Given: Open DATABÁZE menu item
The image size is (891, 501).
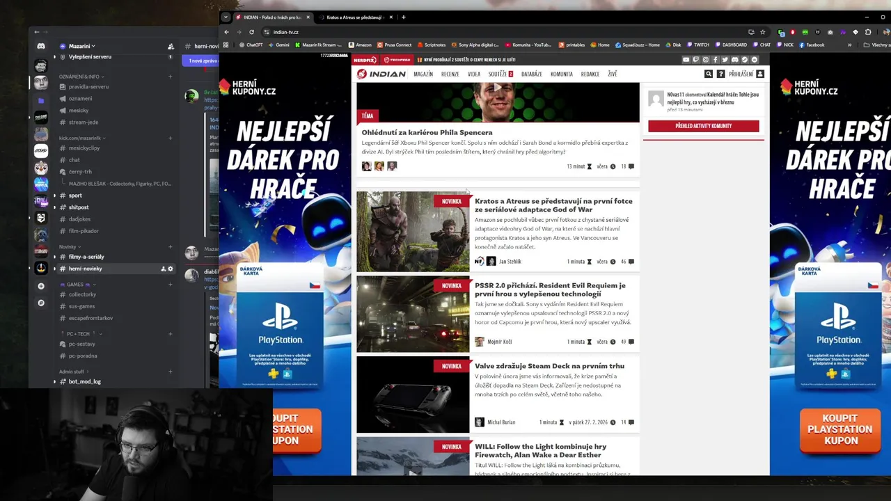Looking at the screenshot, I should (532, 74).
